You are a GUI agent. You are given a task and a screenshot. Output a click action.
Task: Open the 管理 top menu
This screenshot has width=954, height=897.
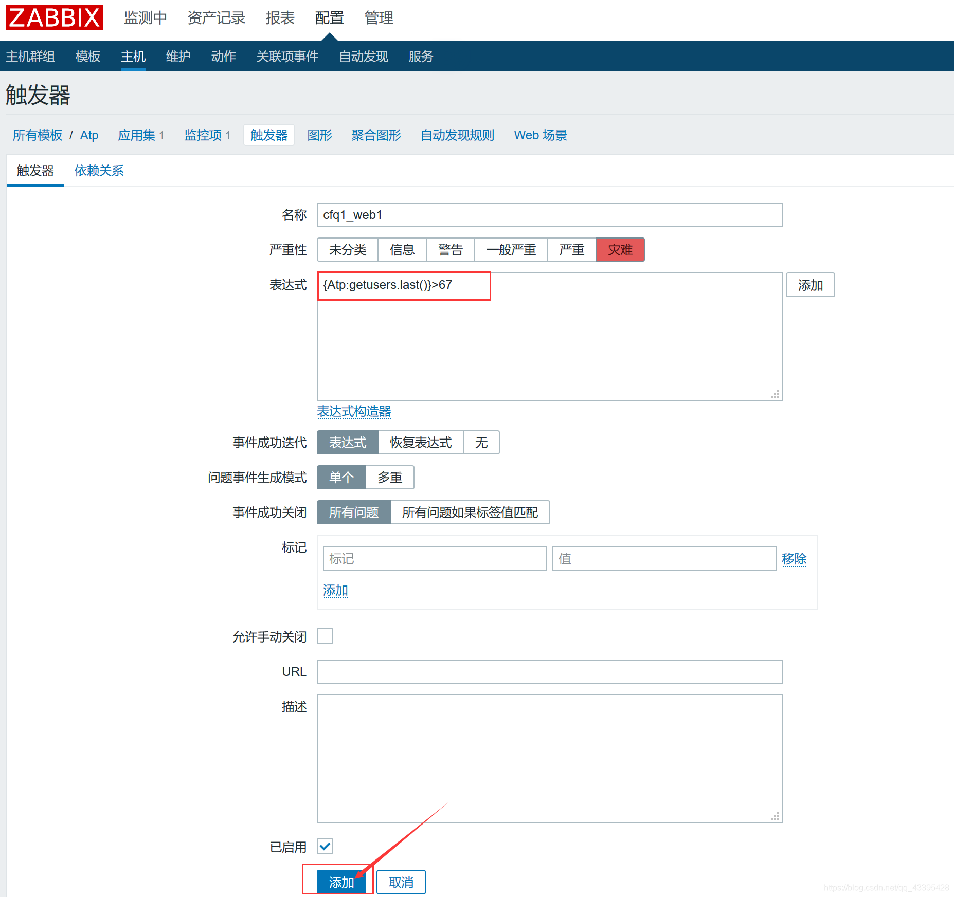point(379,18)
